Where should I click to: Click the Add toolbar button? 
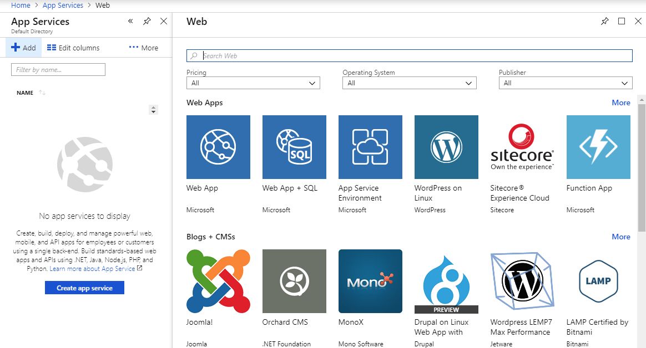pos(23,48)
